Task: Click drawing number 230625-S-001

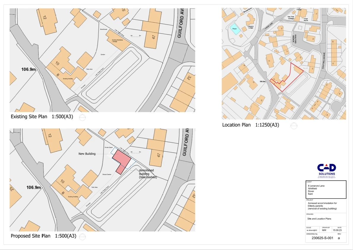Action: (322, 238)
